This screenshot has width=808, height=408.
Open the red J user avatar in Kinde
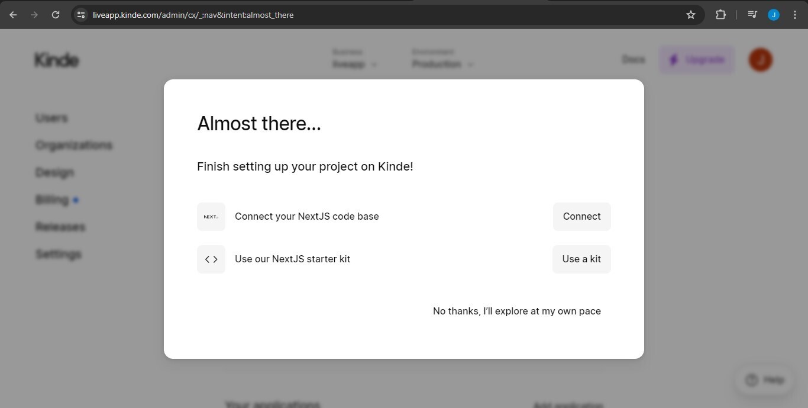click(761, 60)
